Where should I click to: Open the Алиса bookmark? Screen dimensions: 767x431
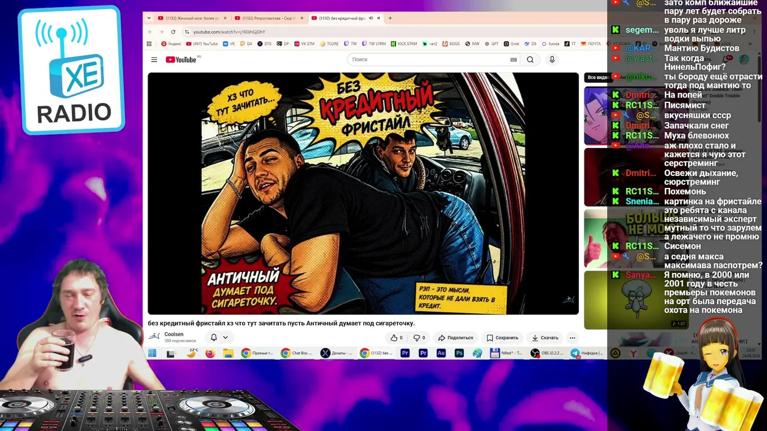(x=550, y=44)
